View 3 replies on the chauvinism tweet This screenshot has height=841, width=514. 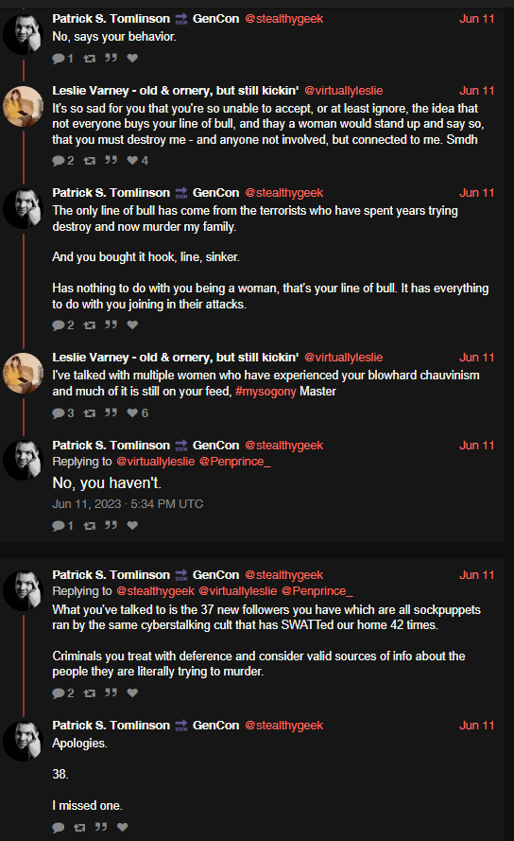62,413
